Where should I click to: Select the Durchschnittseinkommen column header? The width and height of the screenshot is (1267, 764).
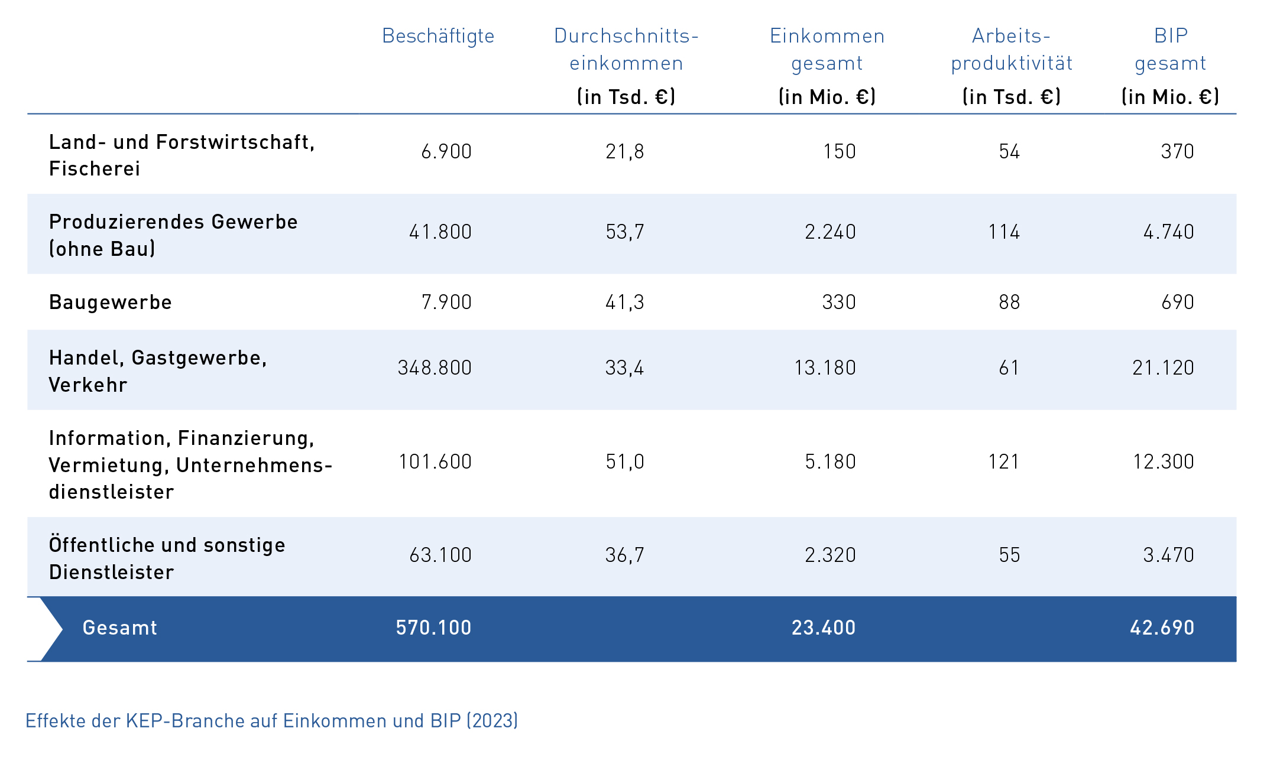[x=626, y=50]
